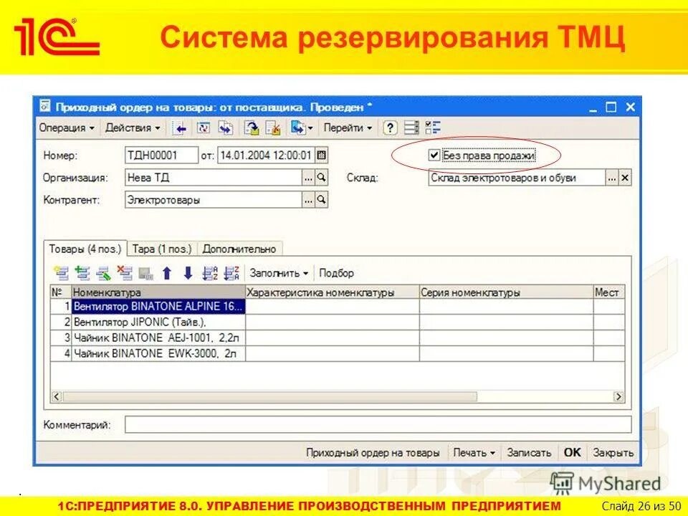The width and height of the screenshot is (688, 516).
Task: Click the create-based-on icon in the main toolbar
Action: 298,128
